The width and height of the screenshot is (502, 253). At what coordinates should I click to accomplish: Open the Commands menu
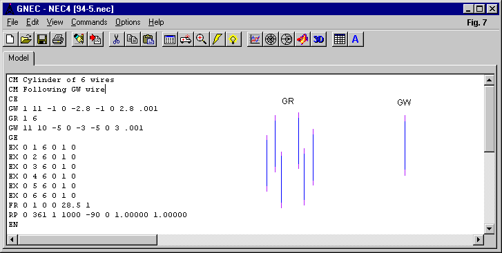(x=89, y=22)
